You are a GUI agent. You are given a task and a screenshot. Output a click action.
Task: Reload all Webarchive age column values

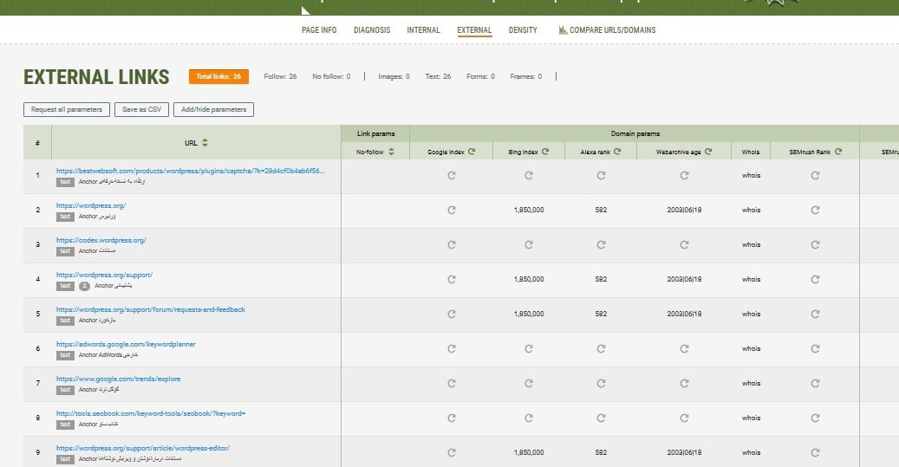tap(708, 152)
